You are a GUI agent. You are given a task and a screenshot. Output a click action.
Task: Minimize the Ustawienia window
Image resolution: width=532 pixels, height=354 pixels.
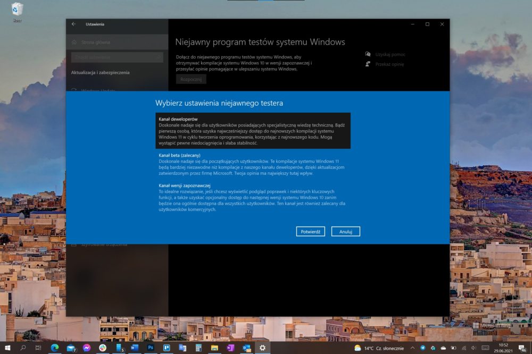click(x=413, y=24)
